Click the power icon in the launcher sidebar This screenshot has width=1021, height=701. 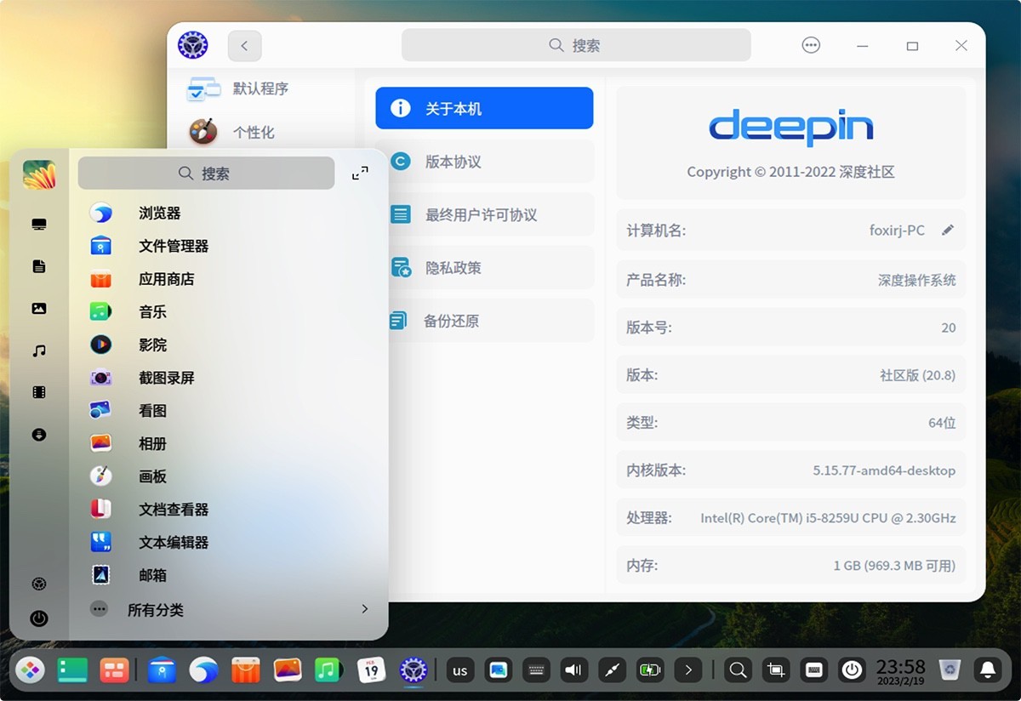(x=39, y=618)
